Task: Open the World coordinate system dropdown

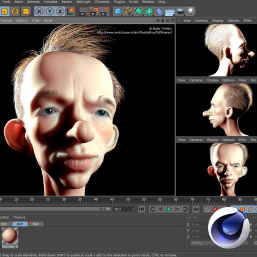Action: point(219,243)
